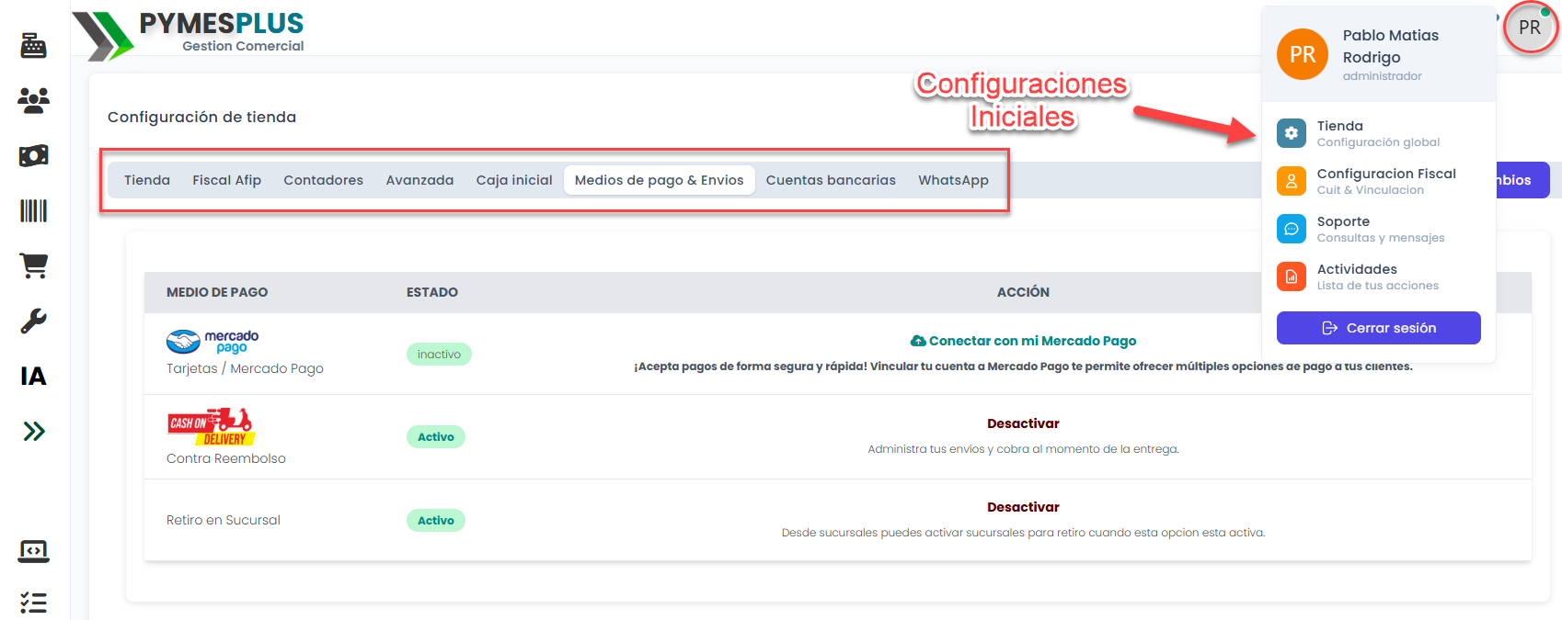Open Soporte Consultas y mensajes entry

[1378, 229]
